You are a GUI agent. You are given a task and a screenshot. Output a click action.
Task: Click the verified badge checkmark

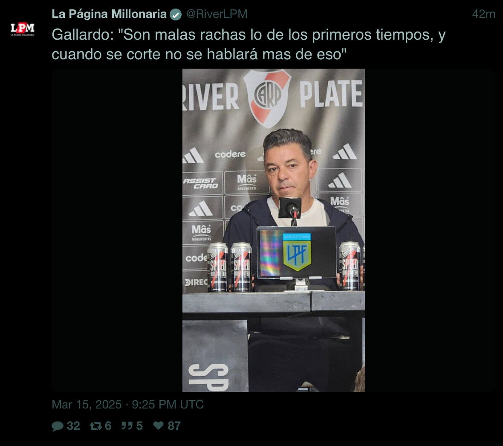(x=176, y=14)
